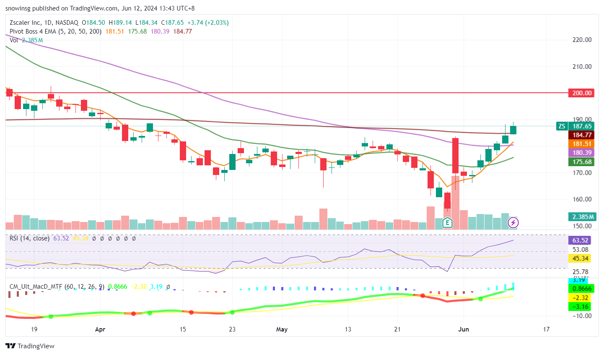Click the '23' date on the time axis
Screen dimensions: 604x355
click(x=232, y=329)
